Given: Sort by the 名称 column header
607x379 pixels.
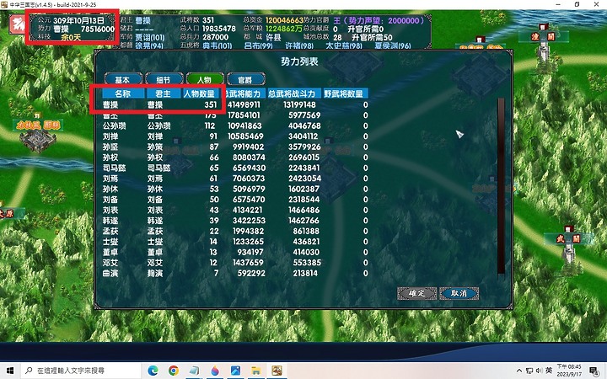Looking at the screenshot, I should click(123, 93).
